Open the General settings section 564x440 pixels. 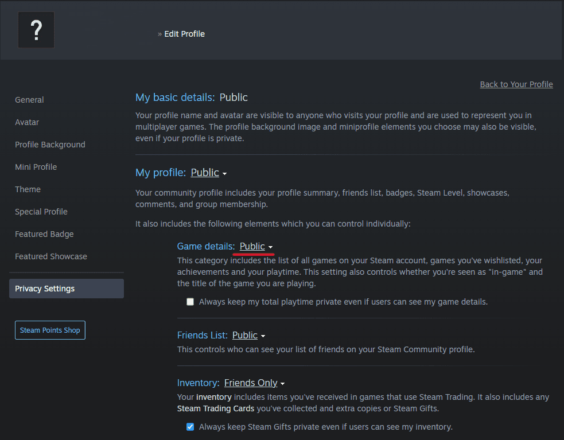coord(29,100)
